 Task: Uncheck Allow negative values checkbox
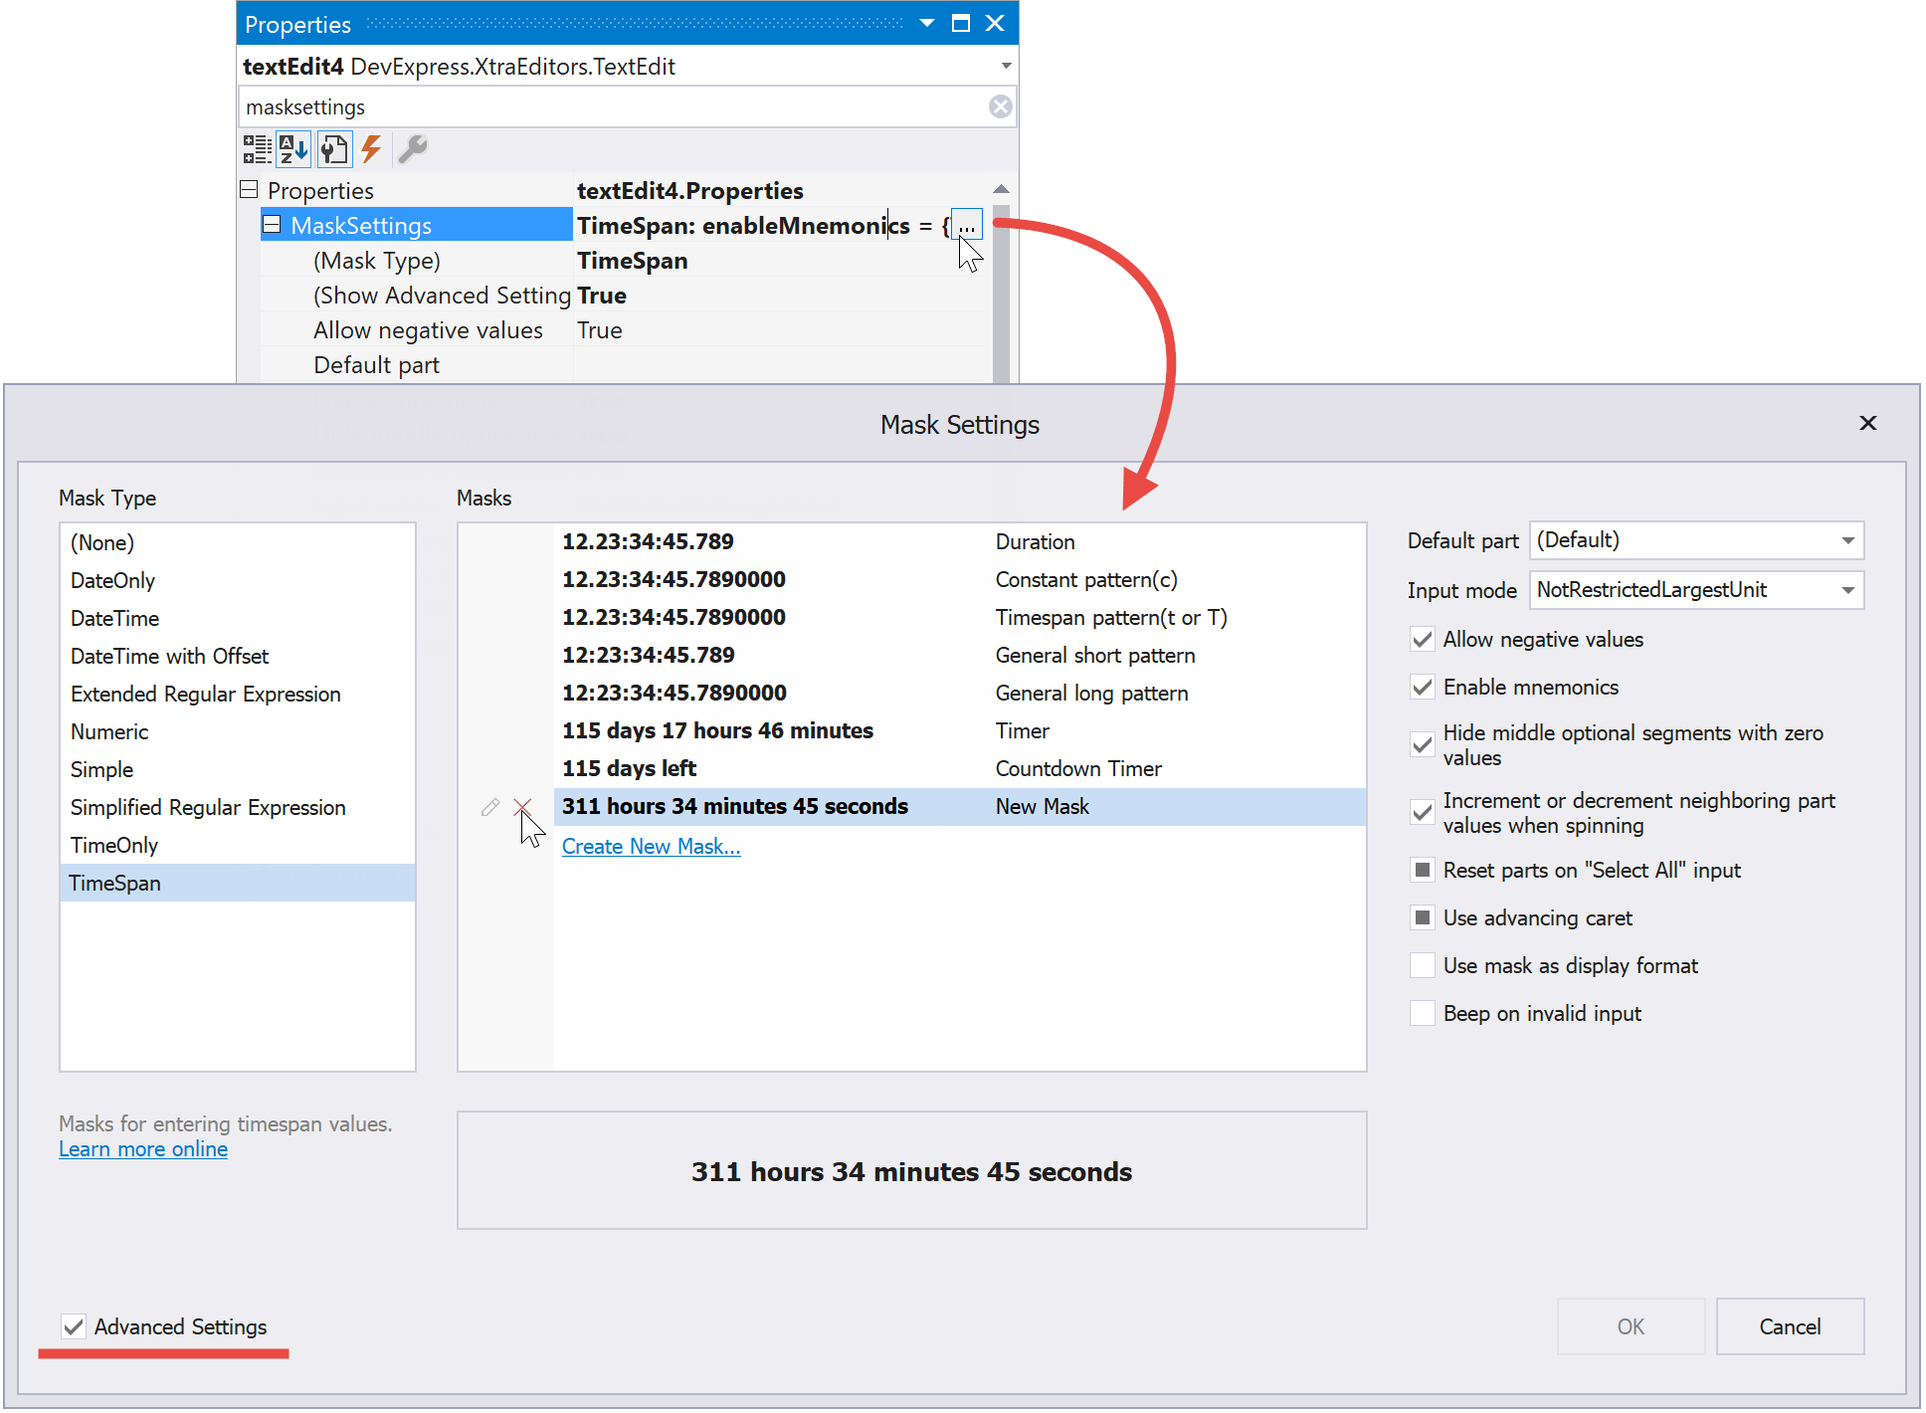coord(1423,640)
